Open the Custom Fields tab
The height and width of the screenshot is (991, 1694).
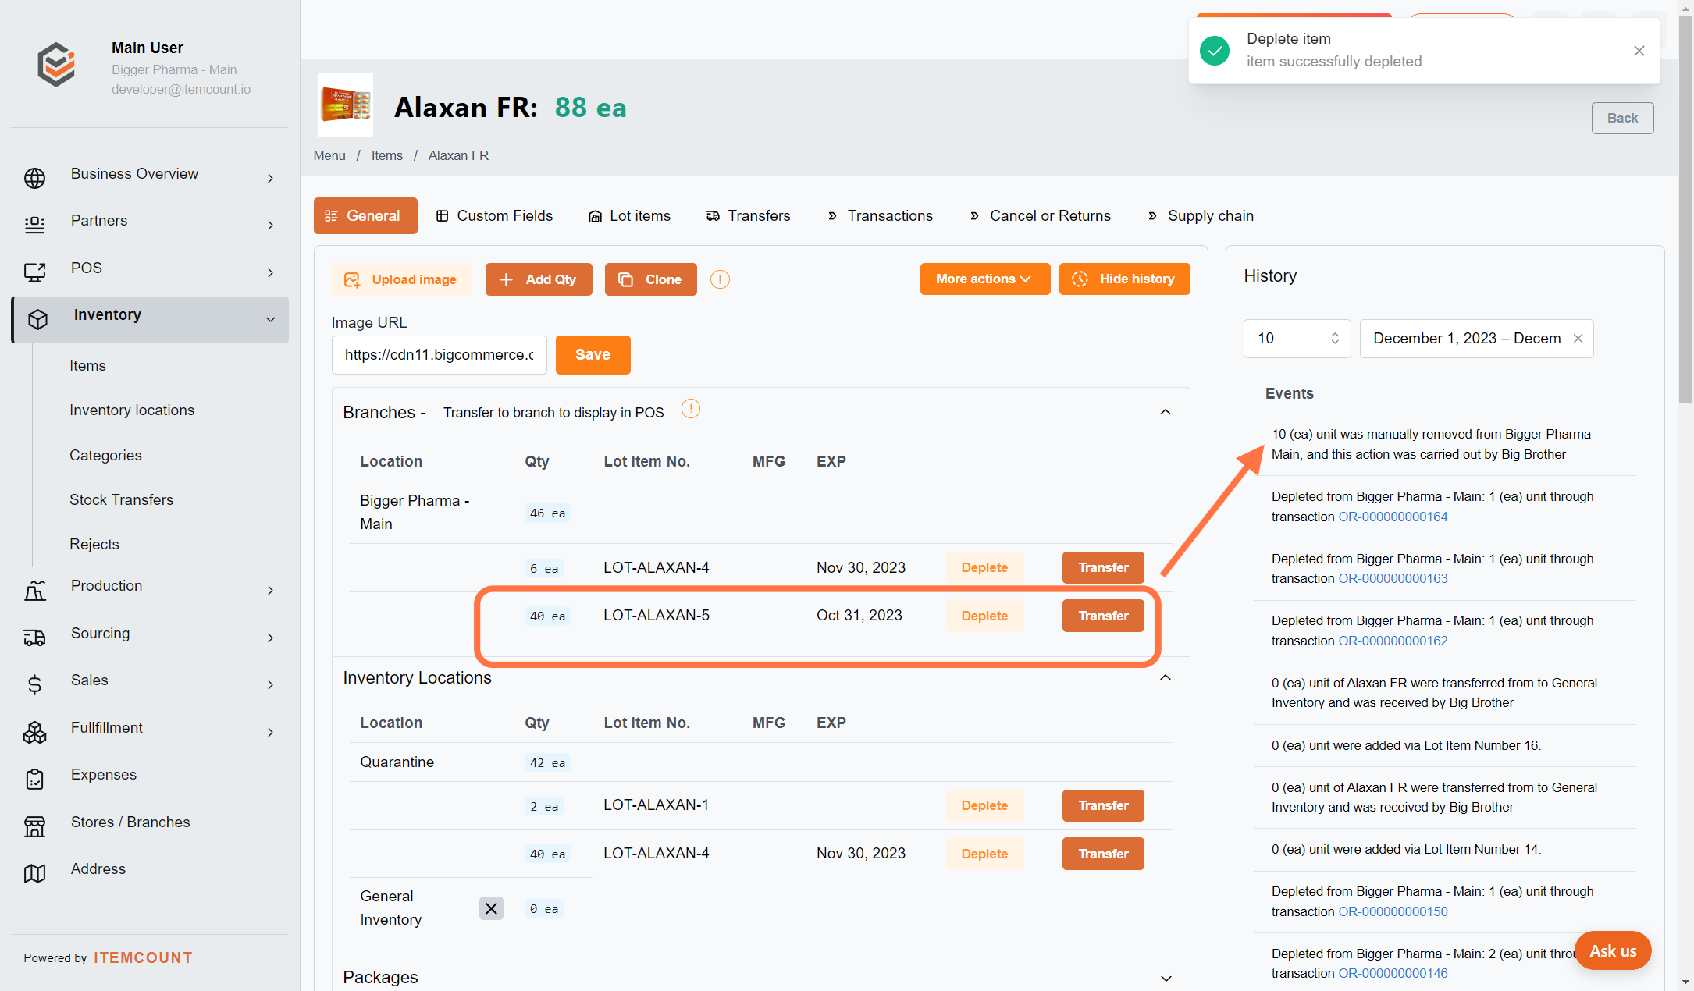[x=494, y=215]
